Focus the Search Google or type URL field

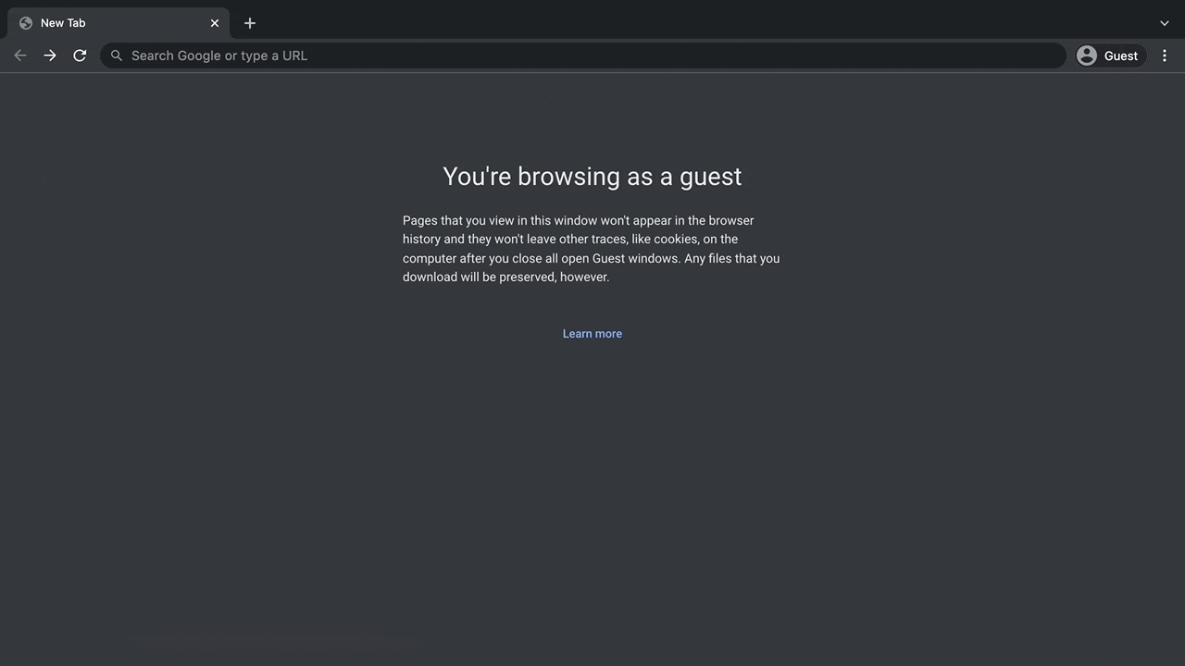[x=592, y=55]
